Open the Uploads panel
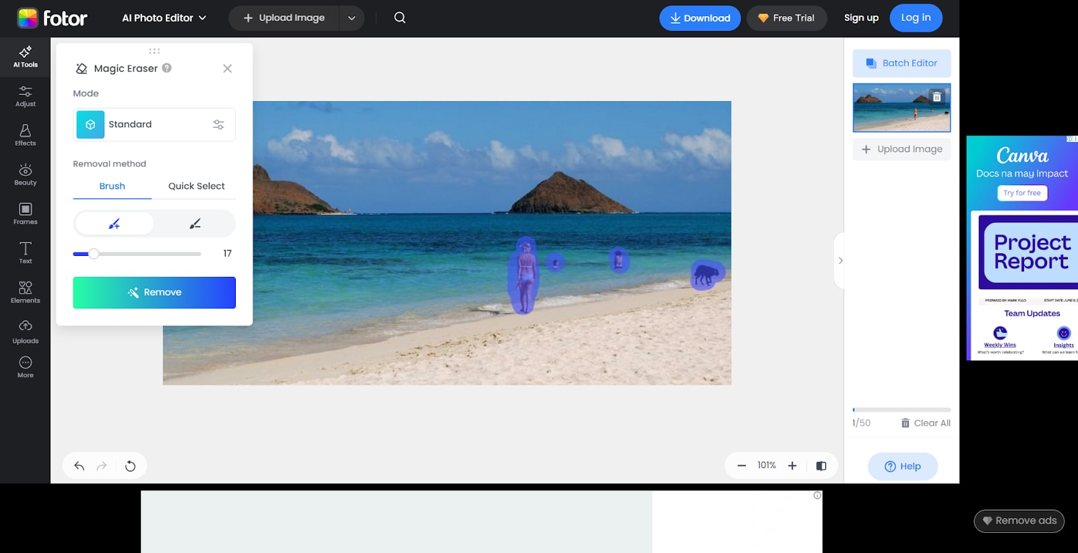This screenshot has height=553, width=1078. point(25,332)
